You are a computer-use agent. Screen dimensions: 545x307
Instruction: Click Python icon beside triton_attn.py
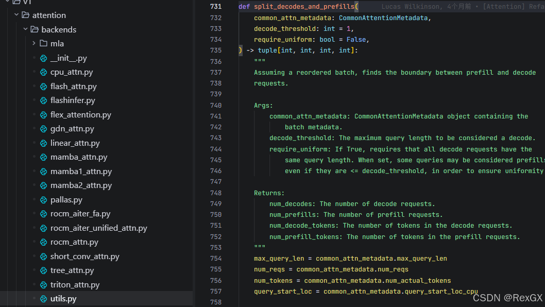pos(43,285)
